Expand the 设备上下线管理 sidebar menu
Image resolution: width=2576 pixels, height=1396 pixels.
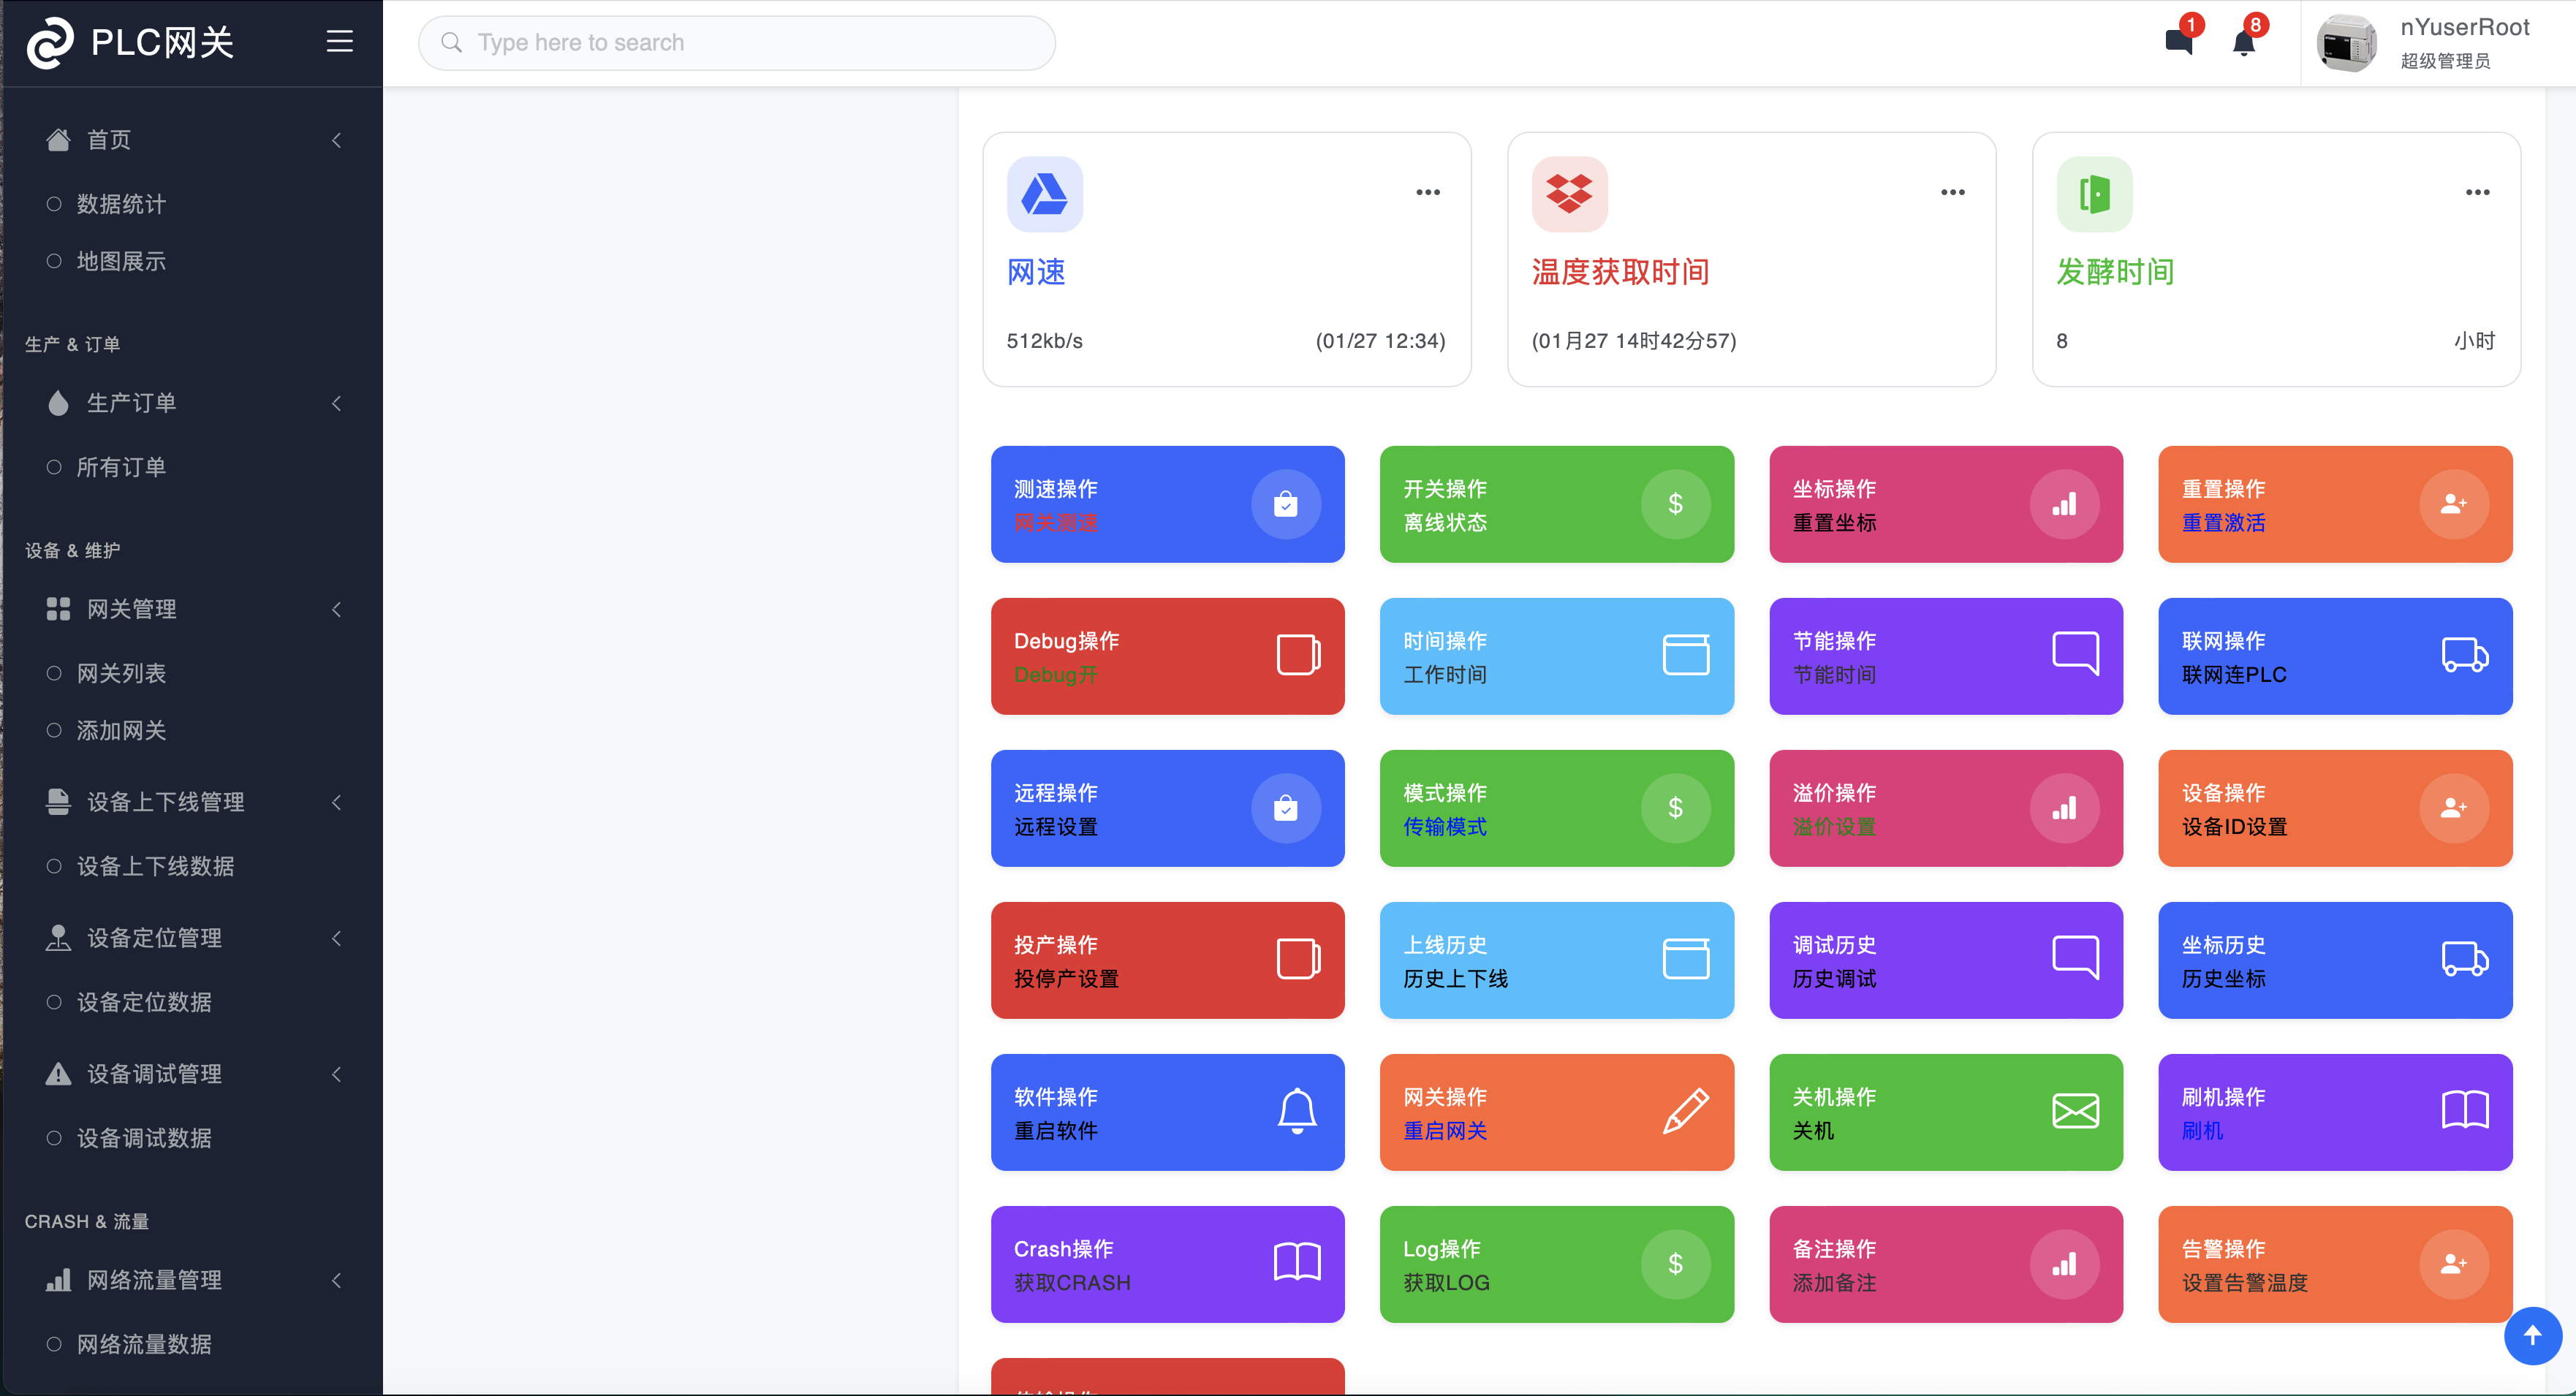click(x=189, y=801)
